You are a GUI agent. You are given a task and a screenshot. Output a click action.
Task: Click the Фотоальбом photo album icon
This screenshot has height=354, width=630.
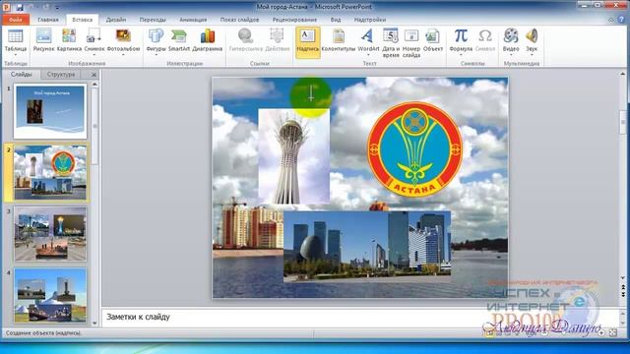123,36
